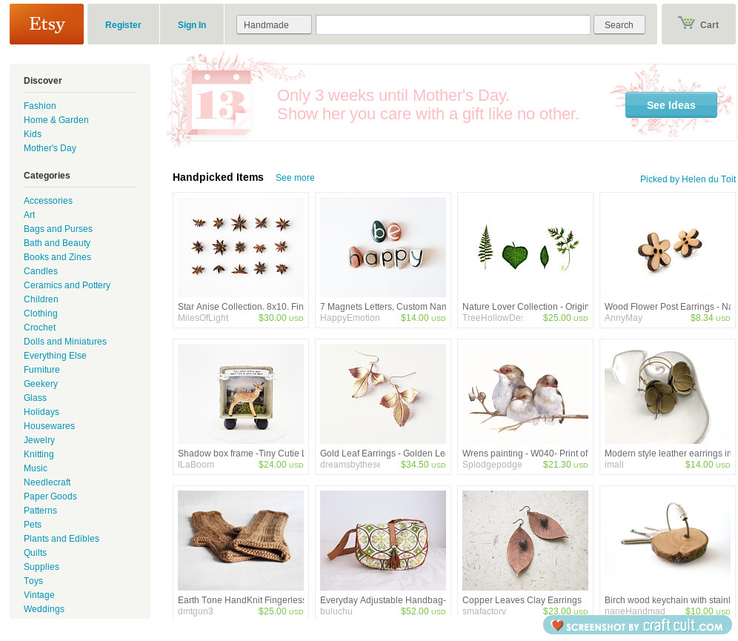This screenshot has height=641, width=738.
Task: Open the Sign In link
Action: pyautogui.click(x=192, y=25)
